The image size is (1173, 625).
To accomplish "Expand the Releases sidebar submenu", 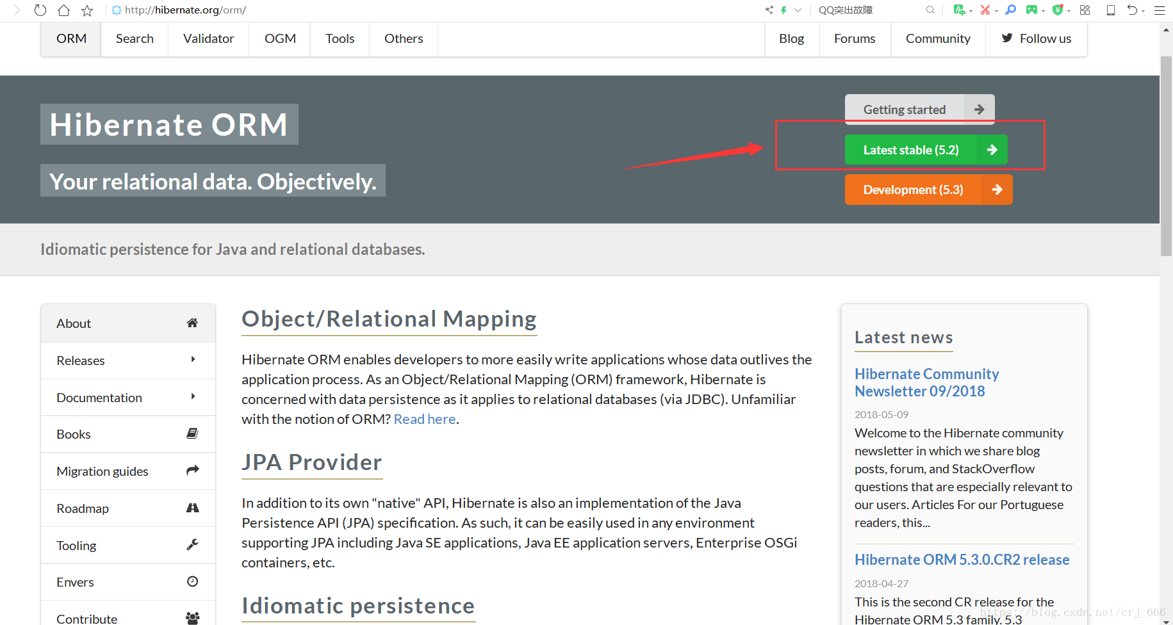I will (x=128, y=361).
